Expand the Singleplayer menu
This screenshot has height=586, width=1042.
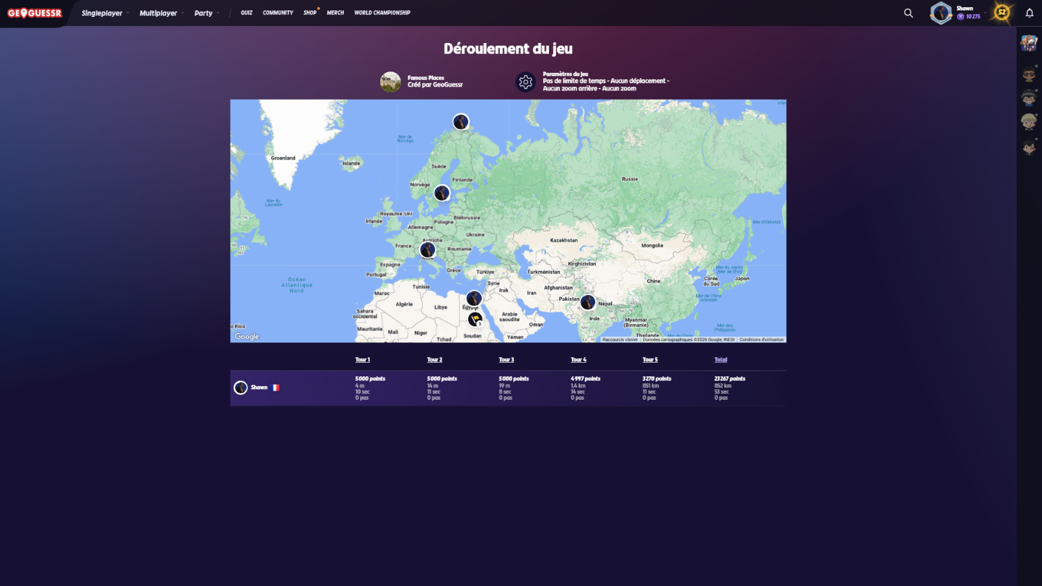pos(102,13)
